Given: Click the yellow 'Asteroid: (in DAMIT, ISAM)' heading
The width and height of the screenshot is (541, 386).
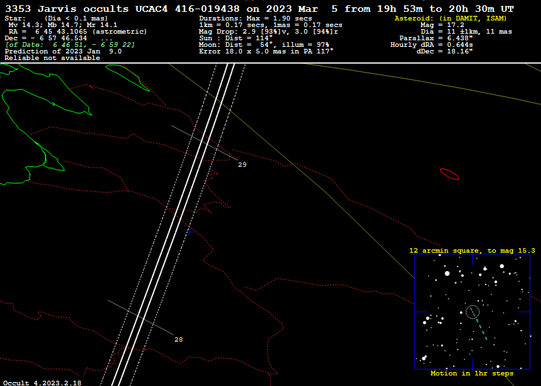Looking at the screenshot, I should [x=451, y=18].
